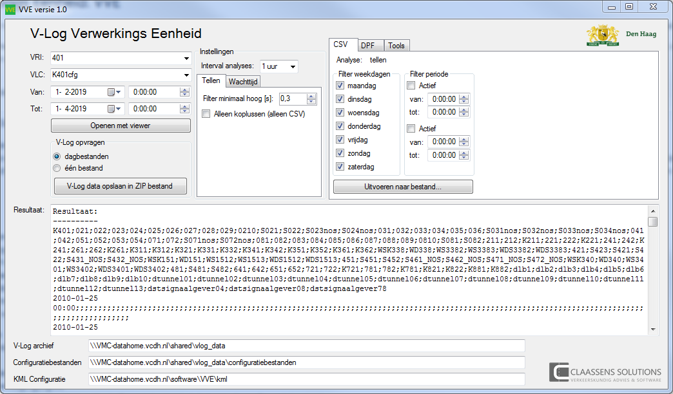This screenshot has height=394, width=673.
Task: Check Alleen koplussen (alleen CSV)
Action: coord(206,114)
